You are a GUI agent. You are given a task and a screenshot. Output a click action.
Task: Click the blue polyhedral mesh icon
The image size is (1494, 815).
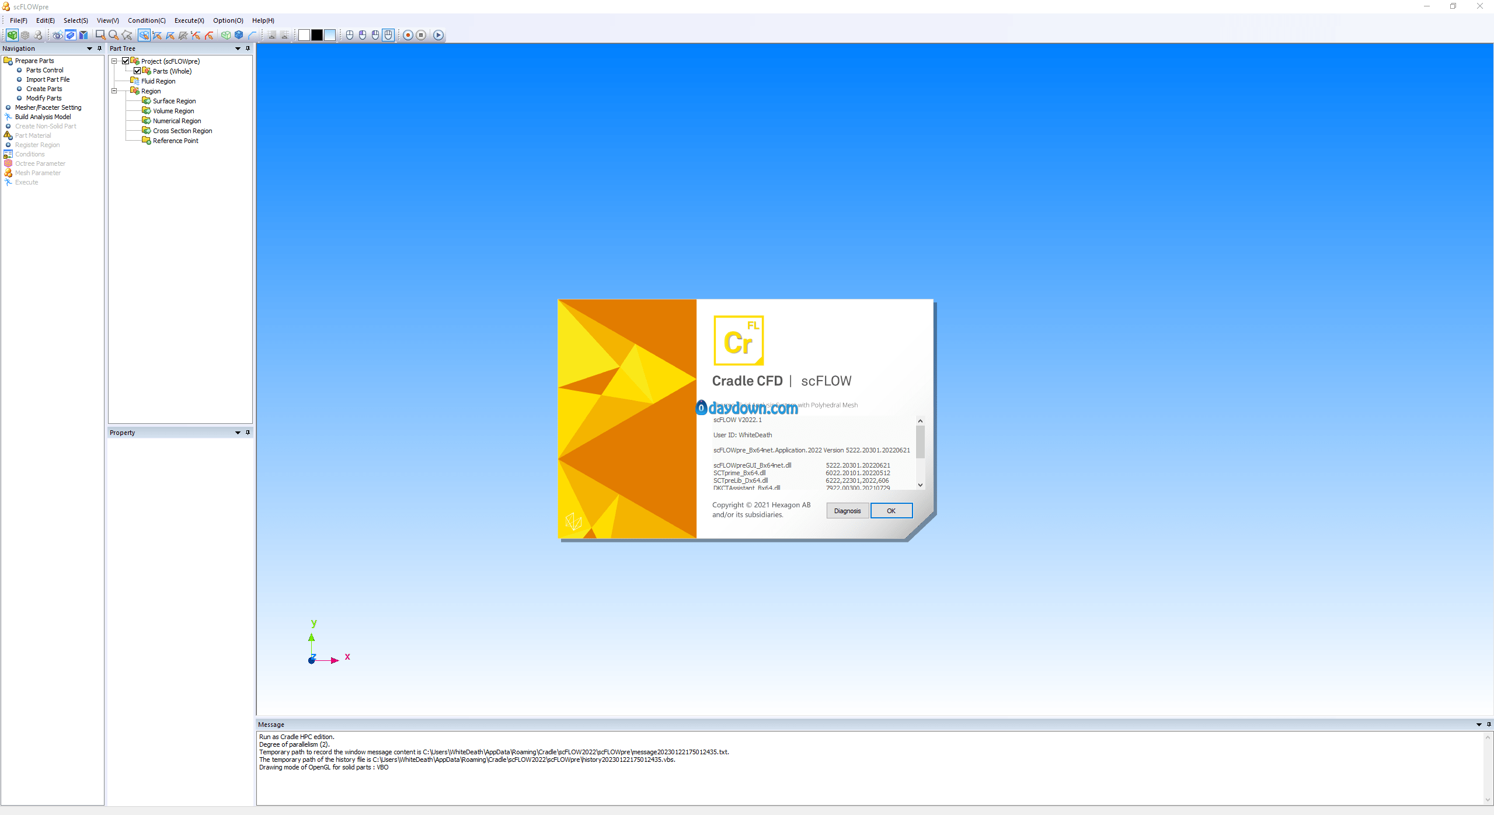click(239, 35)
